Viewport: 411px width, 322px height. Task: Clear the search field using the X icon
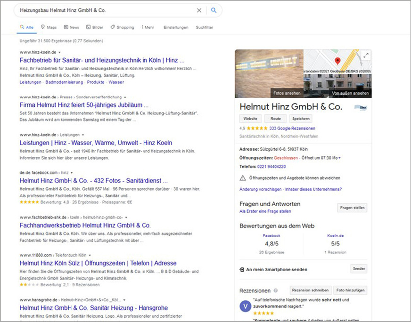pyautogui.click(x=199, y=10)
